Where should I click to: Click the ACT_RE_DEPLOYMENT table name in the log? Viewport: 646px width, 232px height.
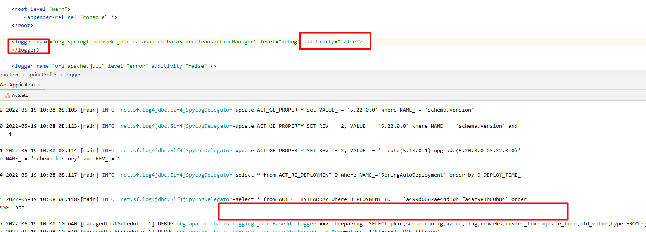click(305, 175)
